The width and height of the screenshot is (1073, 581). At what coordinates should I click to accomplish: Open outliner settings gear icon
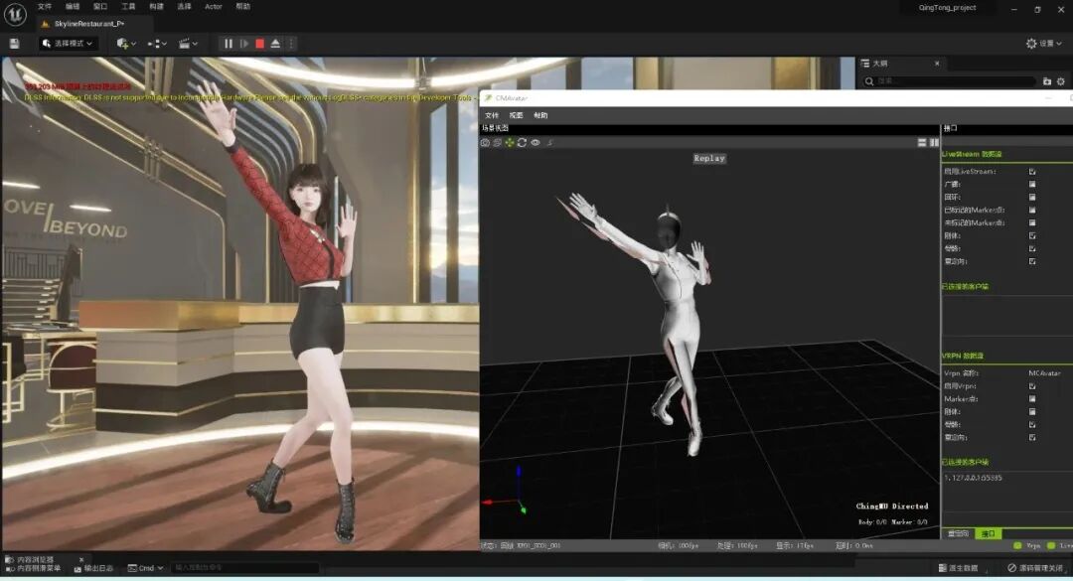[x=1061, y=81]
